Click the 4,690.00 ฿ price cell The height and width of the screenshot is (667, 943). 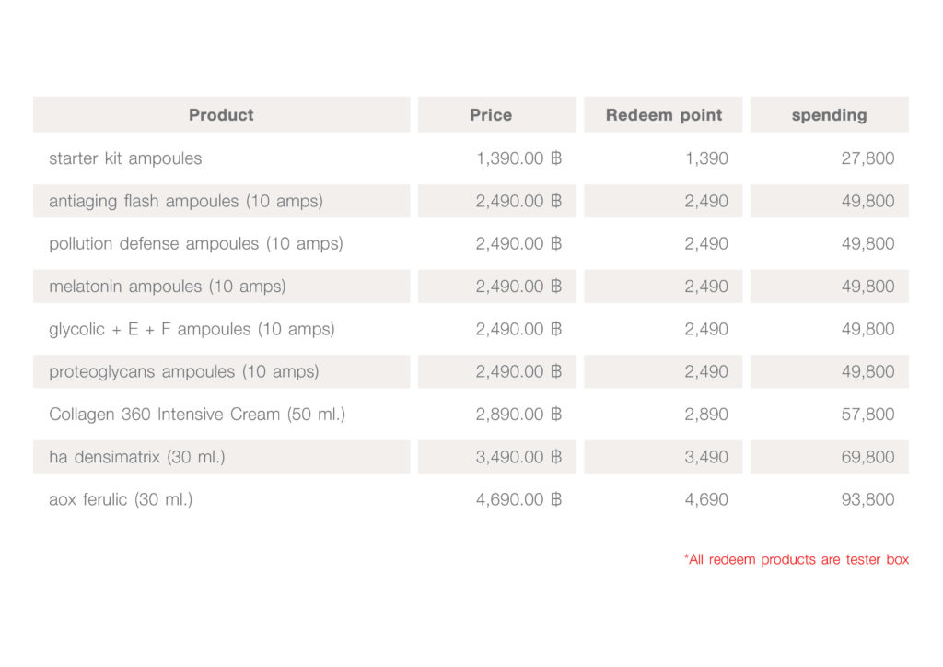coord(518,500)
